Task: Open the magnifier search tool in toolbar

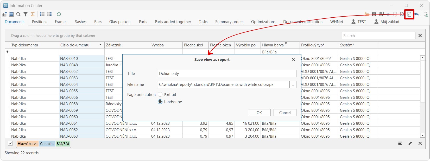Action: [x=18, y=14]
